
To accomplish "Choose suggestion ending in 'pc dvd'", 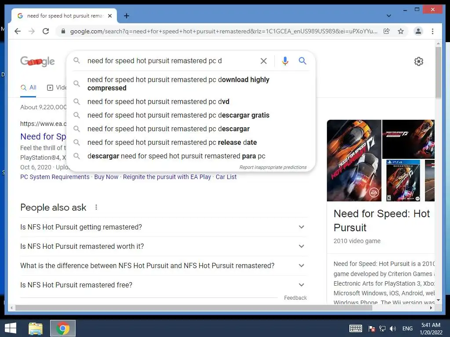I will (x=191, y=101).
